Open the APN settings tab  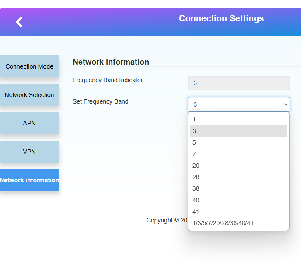tap(29, 123)
